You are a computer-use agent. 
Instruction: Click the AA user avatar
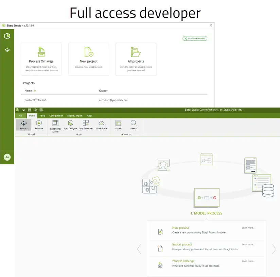click(x=7, y=157)
